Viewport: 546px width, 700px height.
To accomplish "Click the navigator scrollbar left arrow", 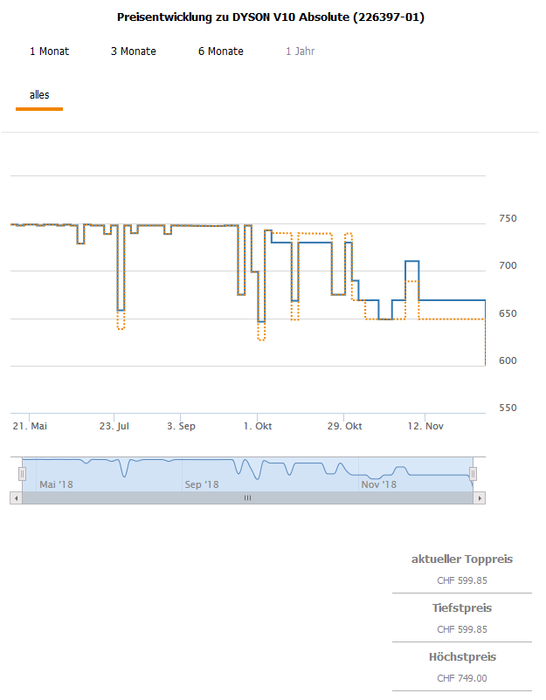I will coord(15,498).
